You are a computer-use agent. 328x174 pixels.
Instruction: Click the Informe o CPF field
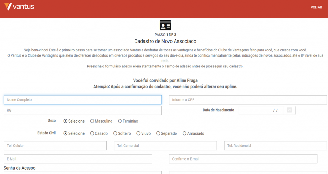point(248,100)
